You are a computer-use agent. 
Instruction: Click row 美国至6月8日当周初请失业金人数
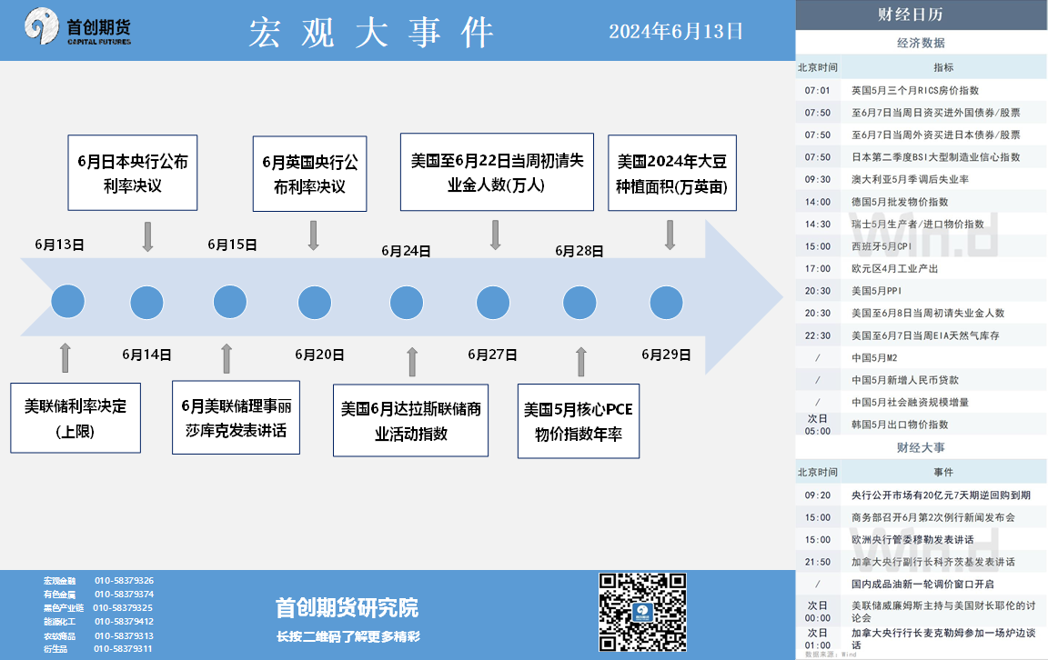[921, 314]
